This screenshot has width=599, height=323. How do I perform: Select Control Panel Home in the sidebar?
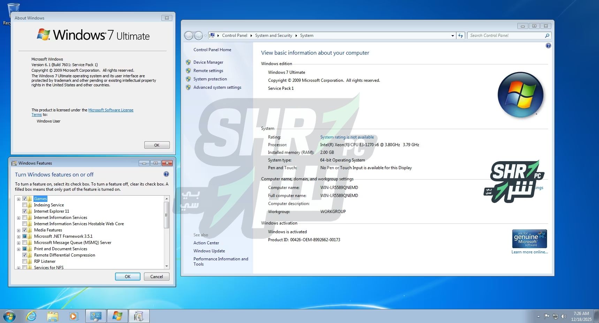212,49
